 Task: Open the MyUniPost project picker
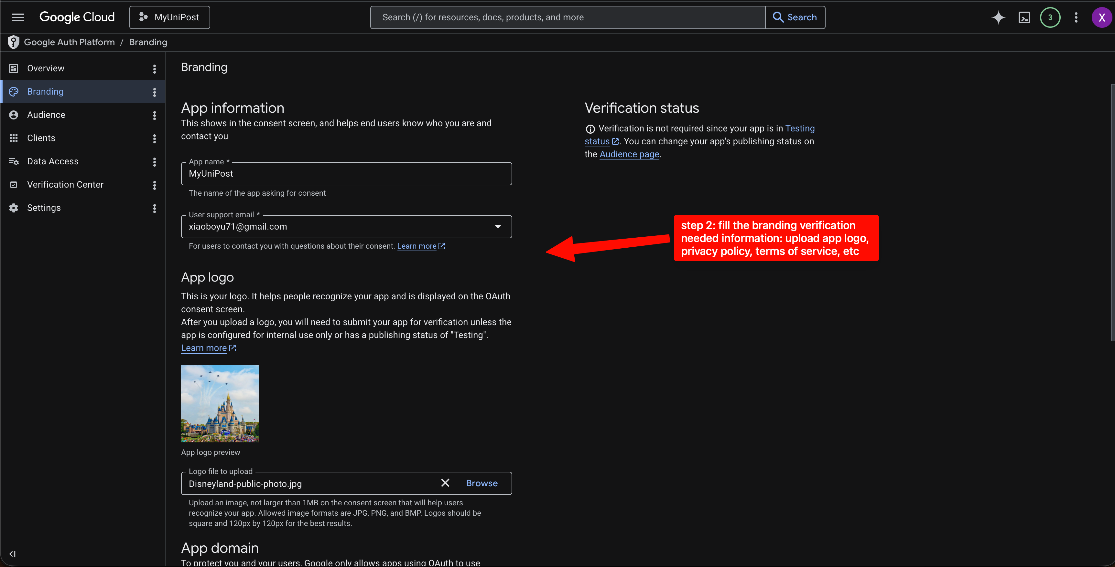pyautogui.click(x=170, y=17)
